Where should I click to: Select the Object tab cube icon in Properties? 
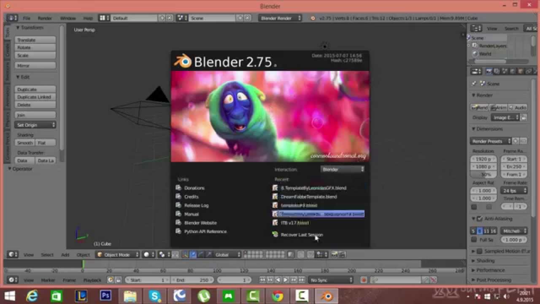521,72
